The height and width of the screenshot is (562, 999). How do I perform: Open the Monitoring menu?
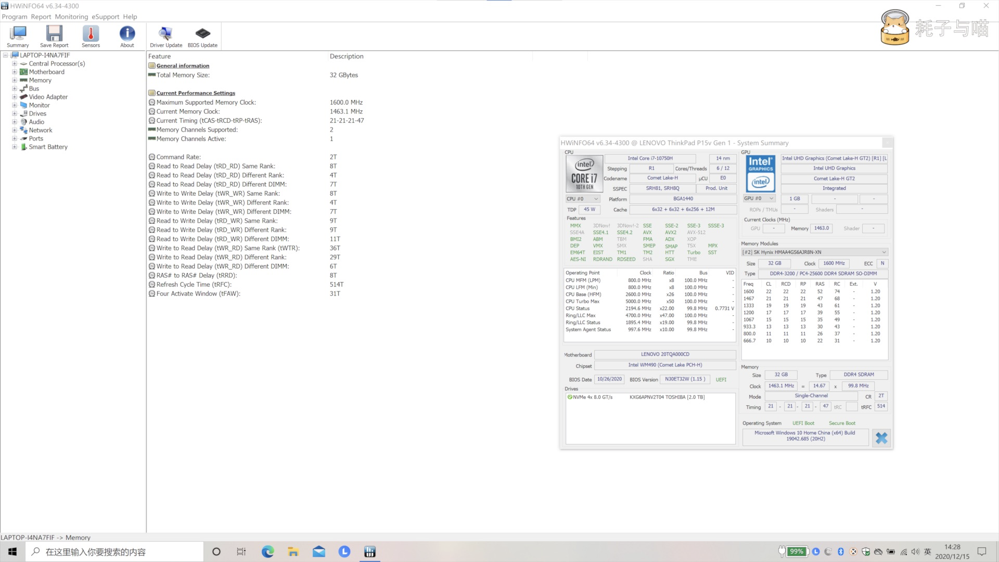[71, 17]
